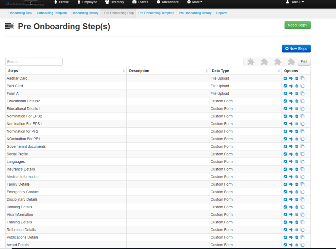
Task: Delete the Banking Details step
Action: (x=297, y=207)
